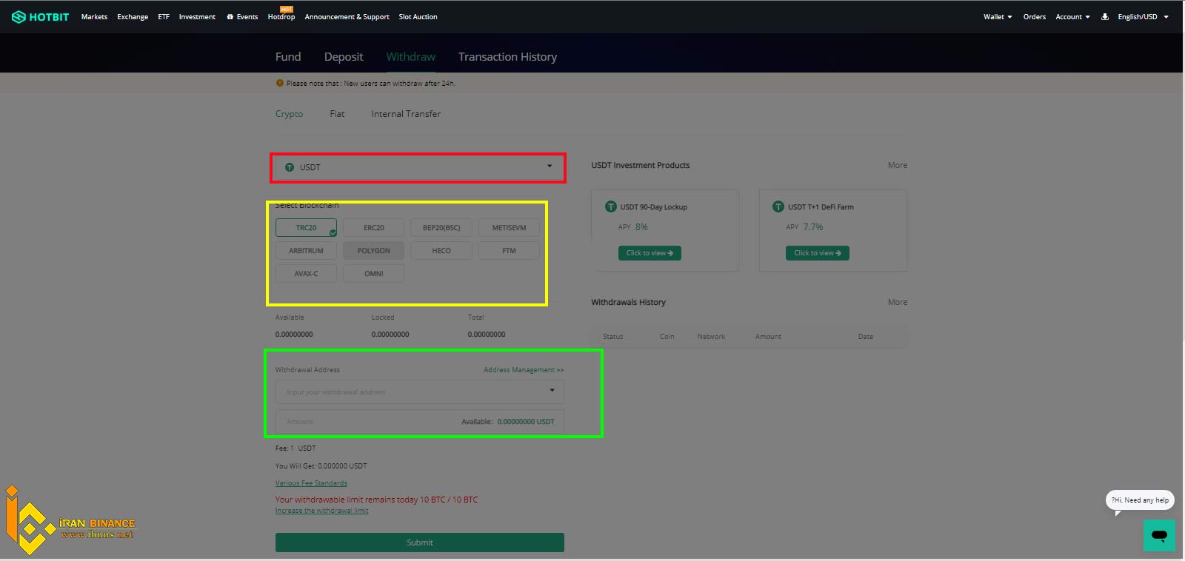Switch to the Transaction History tab
This screenshot has width=1185, height=561.
point(507,57)
